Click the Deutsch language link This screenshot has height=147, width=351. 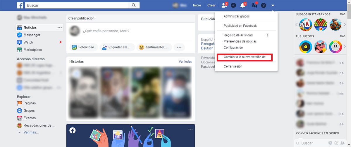point(207,48)
